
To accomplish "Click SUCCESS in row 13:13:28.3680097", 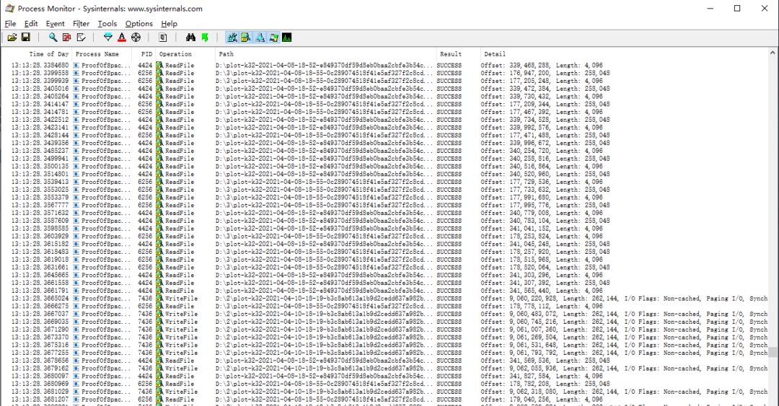I will click(449, 376).
